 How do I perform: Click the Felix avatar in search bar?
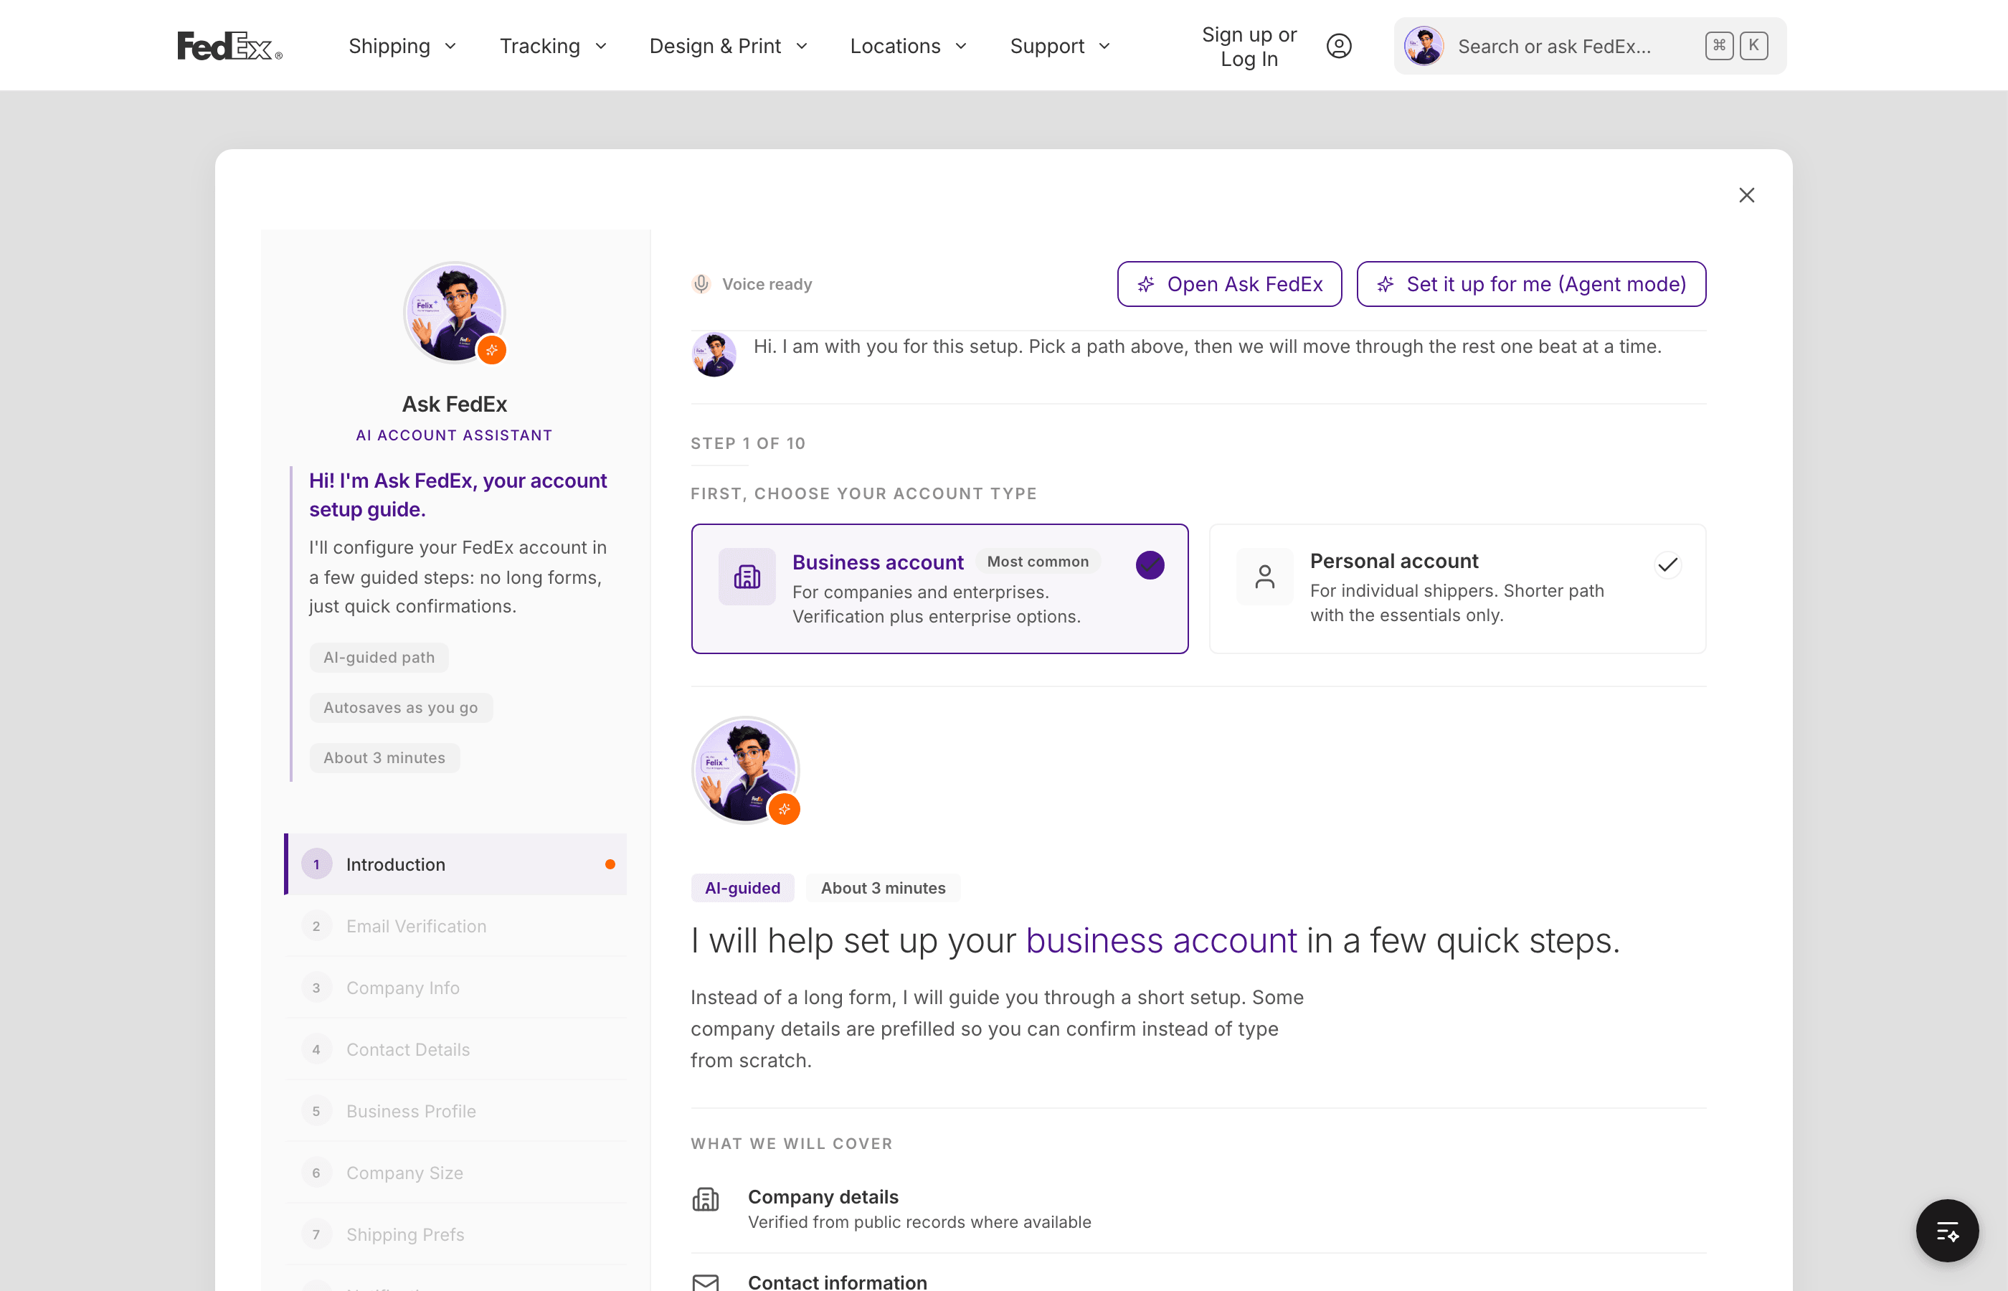coord(1423,46)
